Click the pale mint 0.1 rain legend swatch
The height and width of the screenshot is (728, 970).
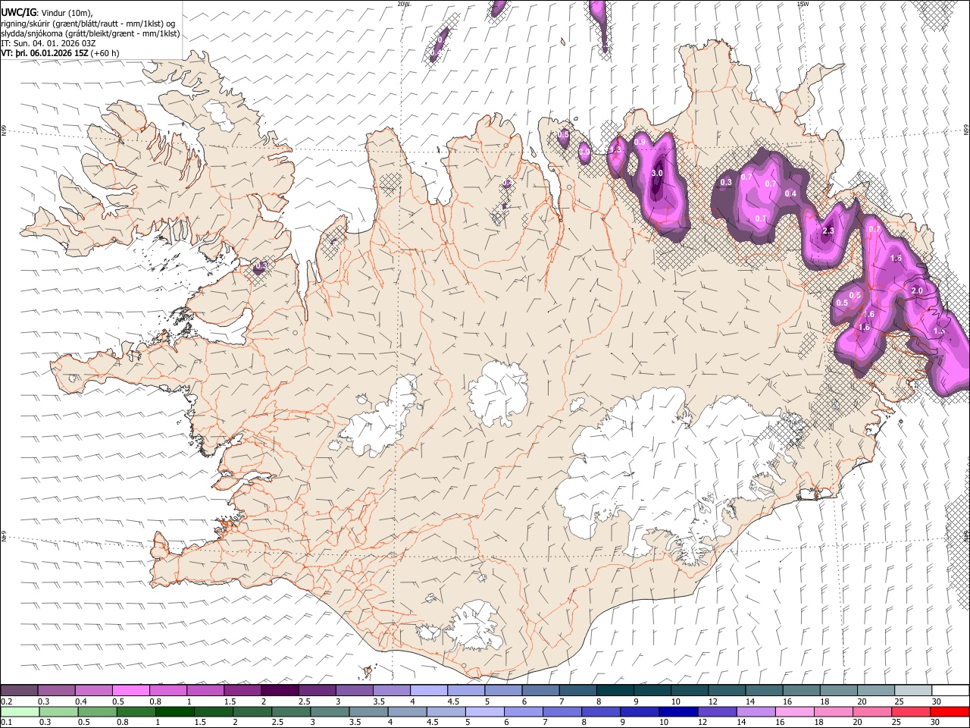[x=20, y=712]
